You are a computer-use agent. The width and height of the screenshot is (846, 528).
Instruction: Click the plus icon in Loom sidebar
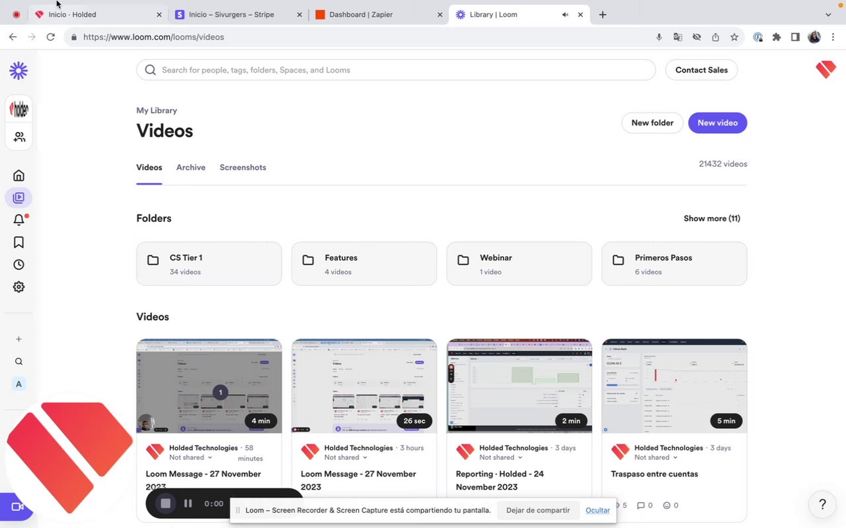click(19, 339)
